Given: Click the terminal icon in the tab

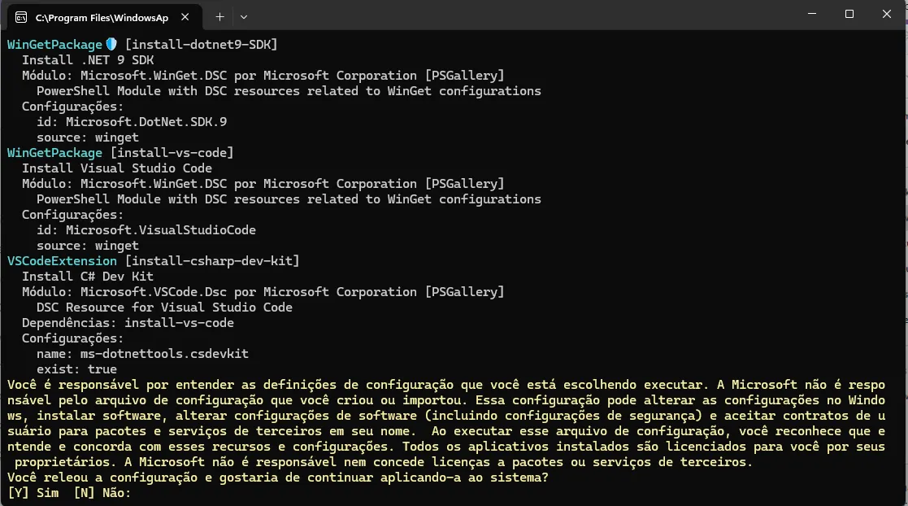Looking at the screenshot, I should click(x=21, y=17).
